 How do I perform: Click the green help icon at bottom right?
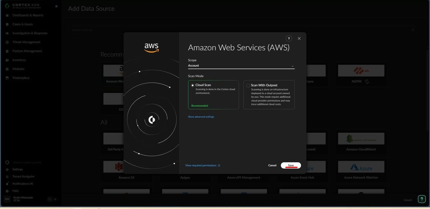pyautogui.click(x=422, y=199)
